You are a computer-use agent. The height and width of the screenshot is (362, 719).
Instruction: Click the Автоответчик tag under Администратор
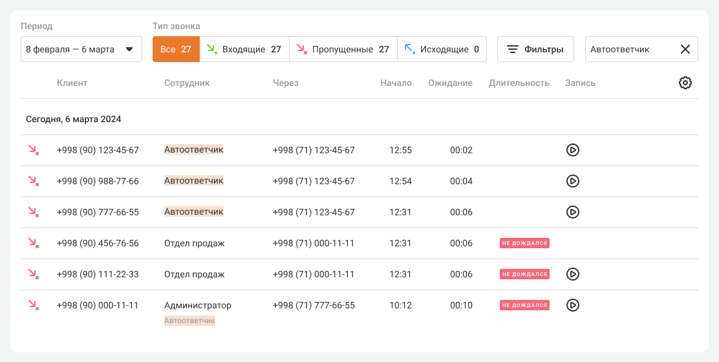(x=189, y=321)
